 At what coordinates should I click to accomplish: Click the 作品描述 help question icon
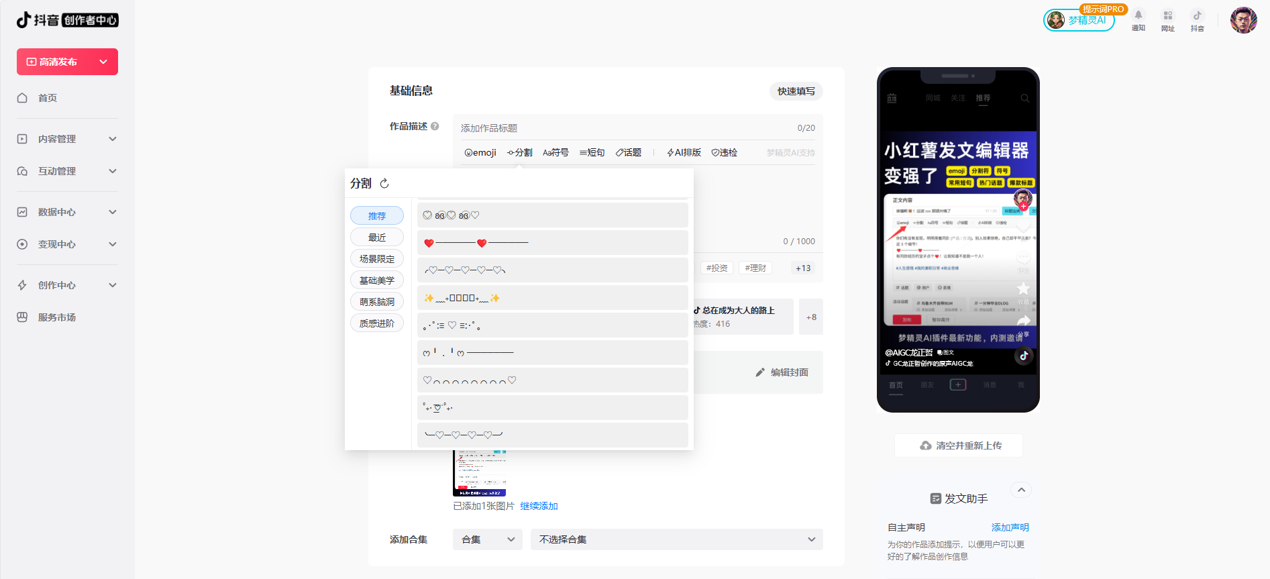tap(435, 126)
